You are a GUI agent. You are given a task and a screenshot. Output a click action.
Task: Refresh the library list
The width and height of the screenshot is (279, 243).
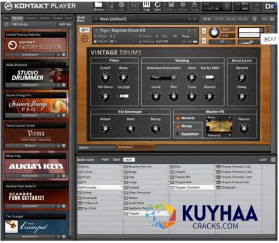(x=6, y=25)
